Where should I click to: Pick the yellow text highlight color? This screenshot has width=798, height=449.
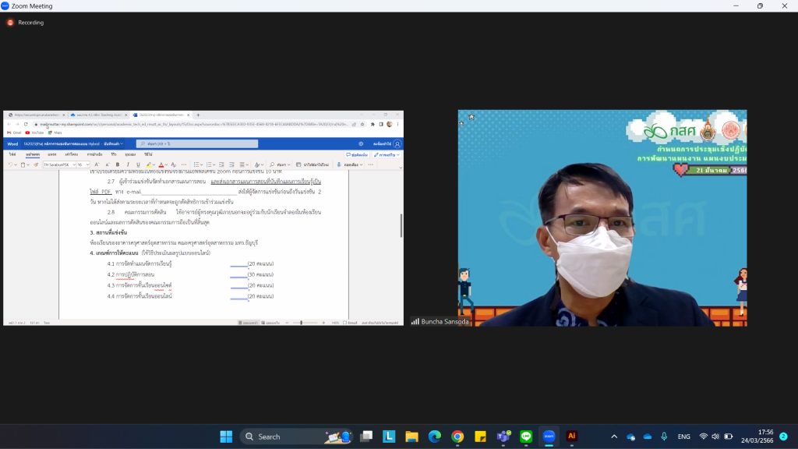tap(149, 165)
